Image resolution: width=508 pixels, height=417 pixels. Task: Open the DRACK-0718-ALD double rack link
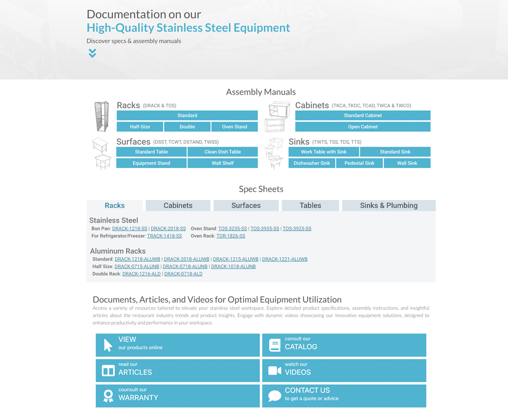point(183,274)
